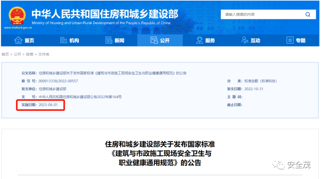Click the 中华人民共和国住房和城乡建设部 site title
This screenshot has width=321, height=179.
[x=104, y=14]
